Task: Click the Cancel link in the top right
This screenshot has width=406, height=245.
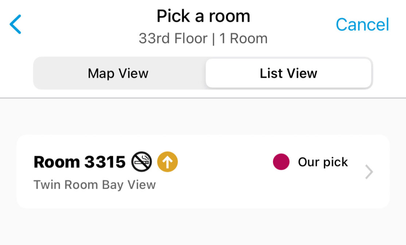Action: [362, 24]
